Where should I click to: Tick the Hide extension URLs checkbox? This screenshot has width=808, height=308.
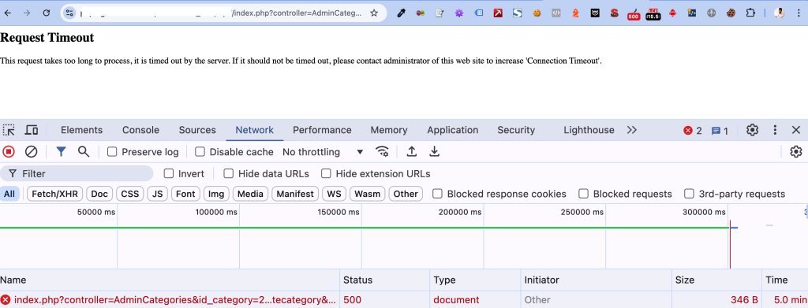pyautogui.click(x=326, y=174)
